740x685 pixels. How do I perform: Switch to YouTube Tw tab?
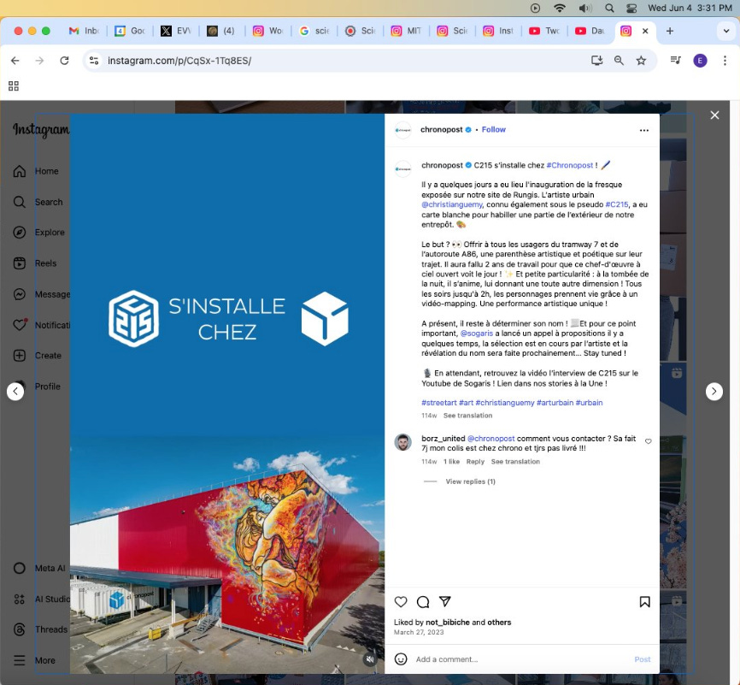[544, 31]
